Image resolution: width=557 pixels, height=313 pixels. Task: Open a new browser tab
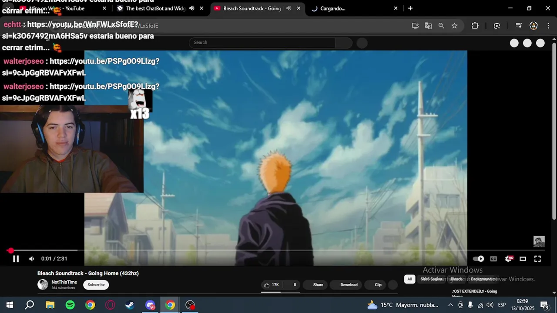tap(410, 8)
